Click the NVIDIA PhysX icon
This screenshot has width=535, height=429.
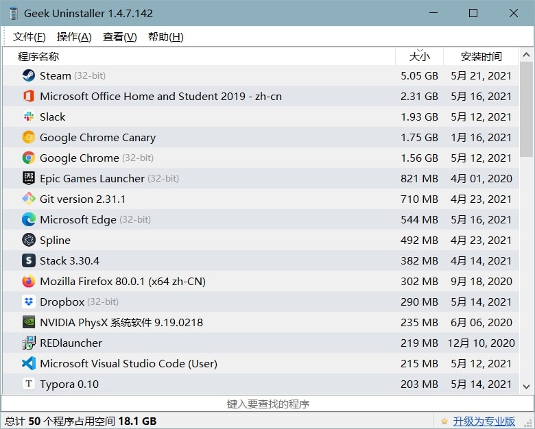coord(29,322)
